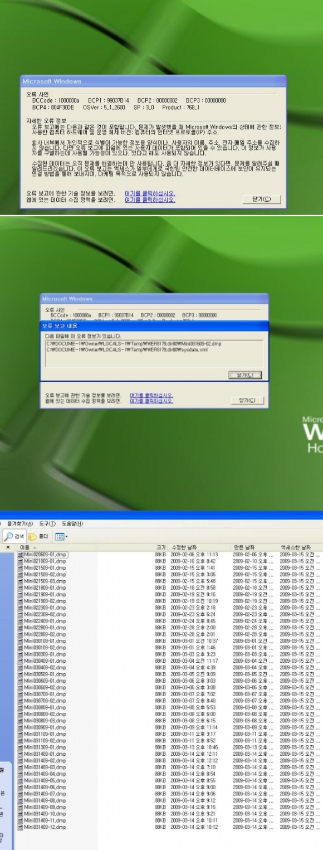Open technical info link in 자세한 오류 정보 dialog
This screenshot has width=323, height=850.
point(149,193)
